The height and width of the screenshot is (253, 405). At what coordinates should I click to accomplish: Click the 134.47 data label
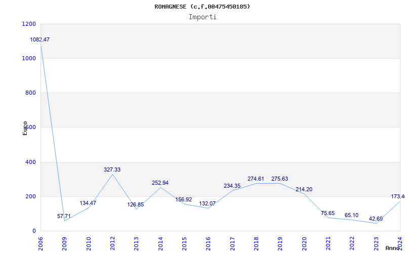pos(88,203)
